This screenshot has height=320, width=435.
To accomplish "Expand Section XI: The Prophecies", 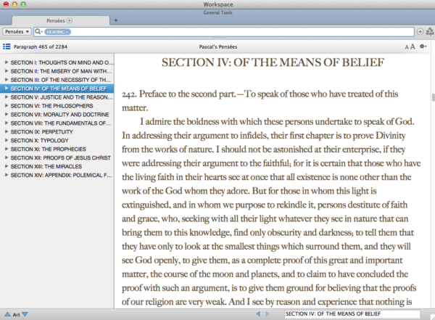I will [x=7, y=149].
